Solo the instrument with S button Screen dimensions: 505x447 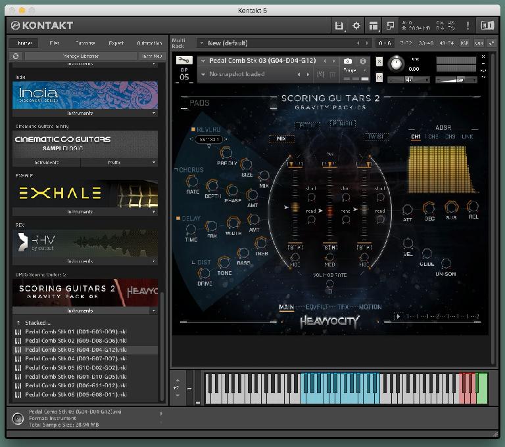coord(379,62)
